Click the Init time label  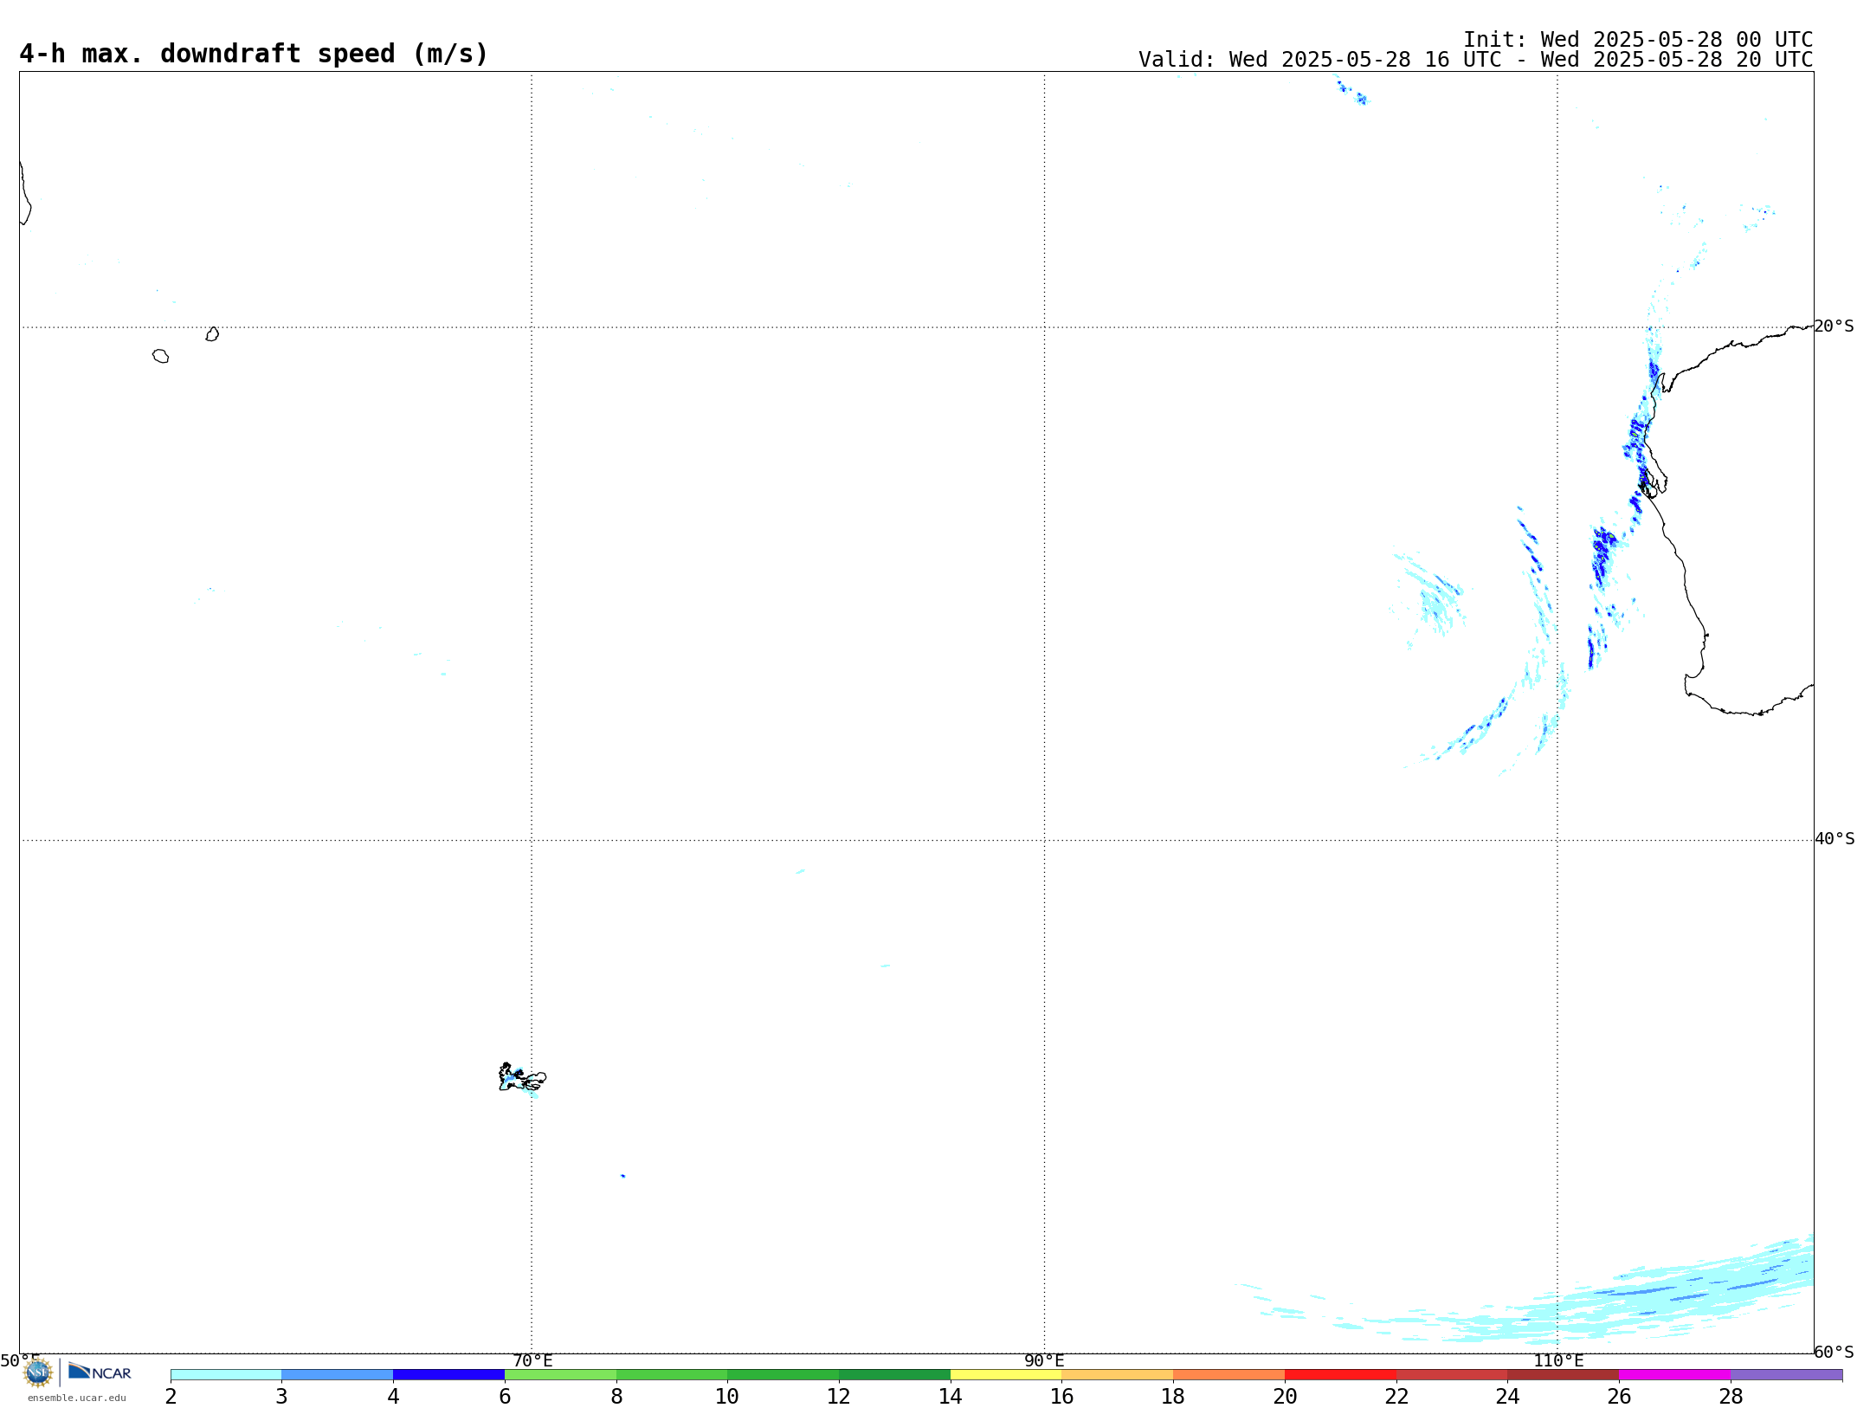click(1638, 40)
